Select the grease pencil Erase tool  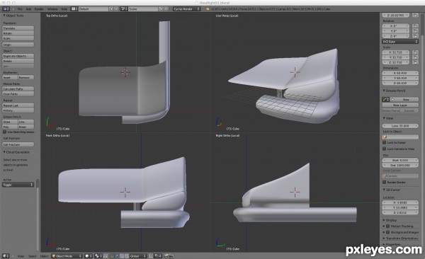tap(26, 127)
